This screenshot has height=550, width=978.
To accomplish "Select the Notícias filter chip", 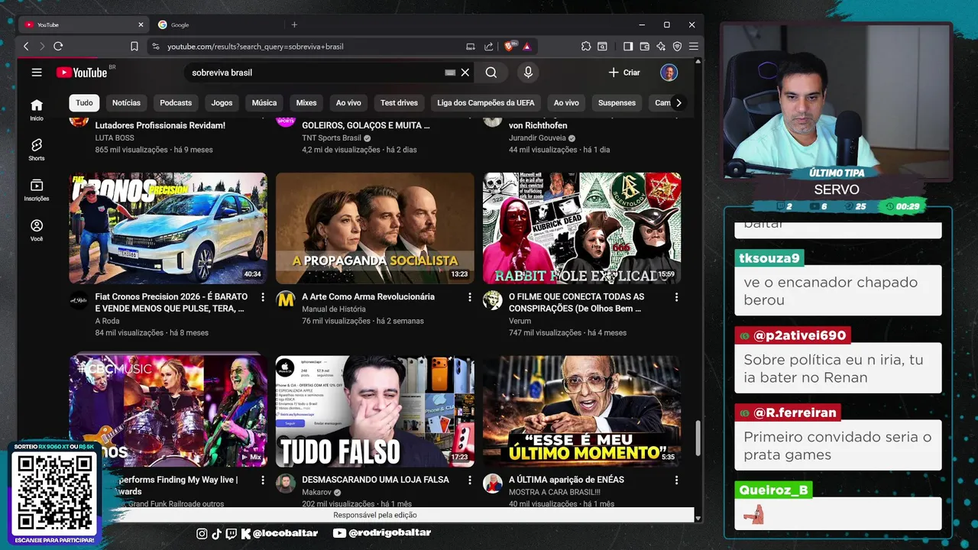I will 126,103.
